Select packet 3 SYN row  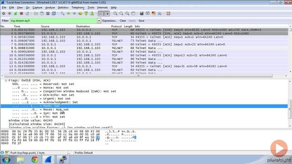(144, 30)
